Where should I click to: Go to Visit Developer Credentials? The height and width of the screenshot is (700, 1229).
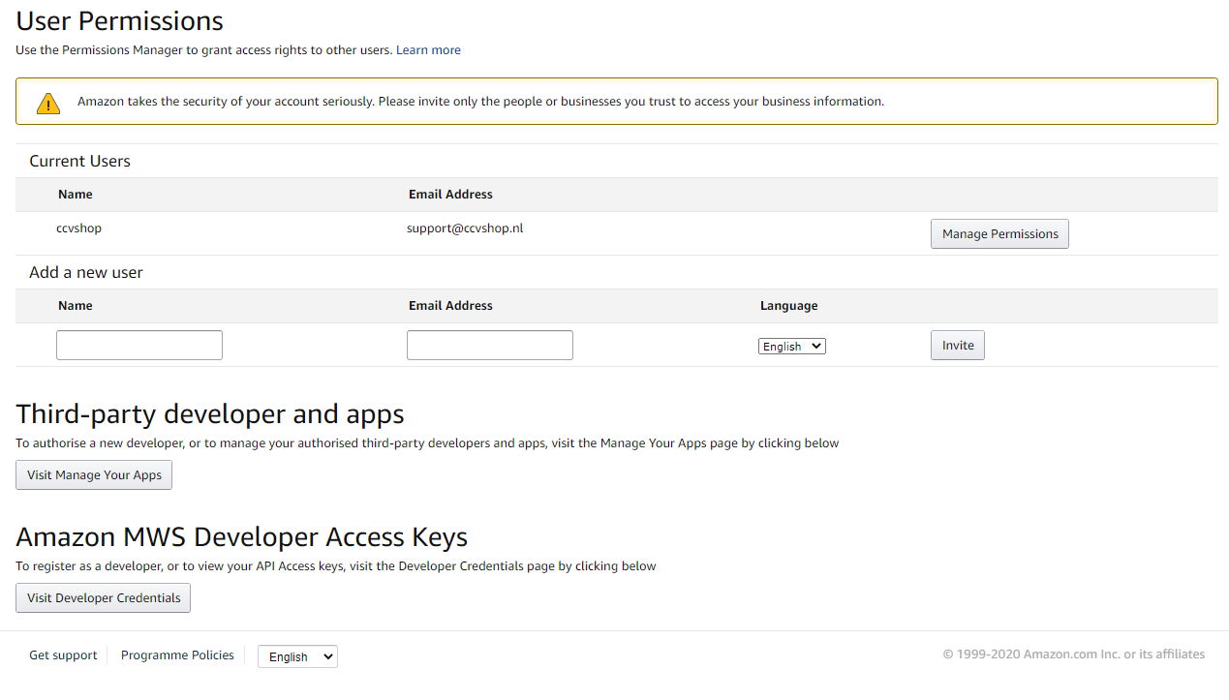[104, 598]
